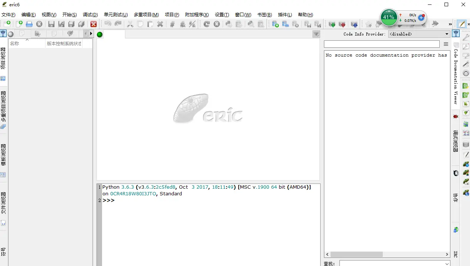
Task: Click the blue up-arrow bookmark icon
Action: click(x=354, y=24)
